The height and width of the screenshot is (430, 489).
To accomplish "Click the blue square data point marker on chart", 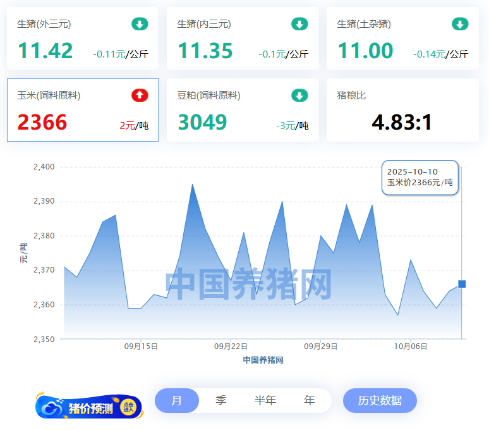I will pyautogui.click(x=462, y=284).
